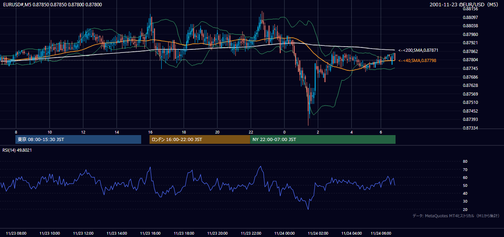Click the RSI 50 level label

click(x=465, y=185)
